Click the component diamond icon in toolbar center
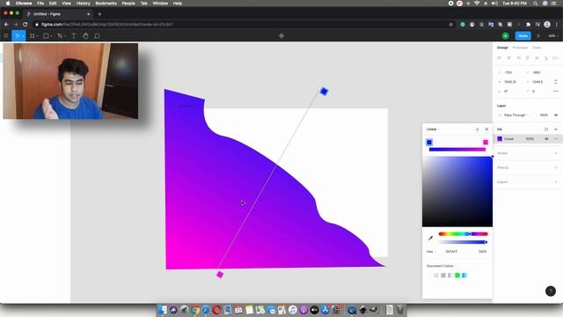563x317 pixels. coord(281,36)
